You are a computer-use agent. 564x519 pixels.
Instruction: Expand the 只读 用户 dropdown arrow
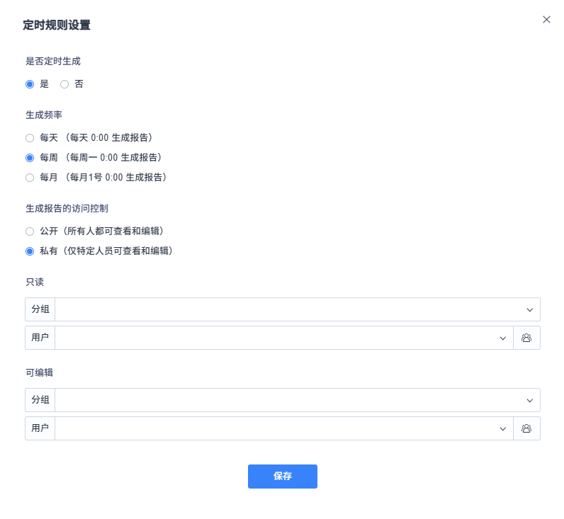[x=502, y=338]
